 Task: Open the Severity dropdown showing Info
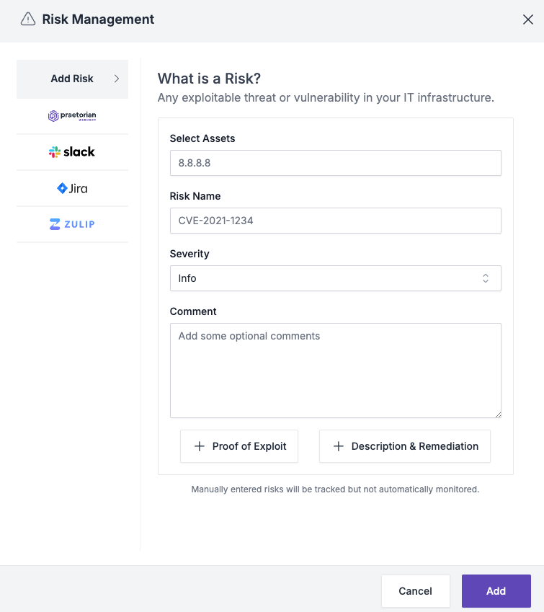[x=335, y=278]
